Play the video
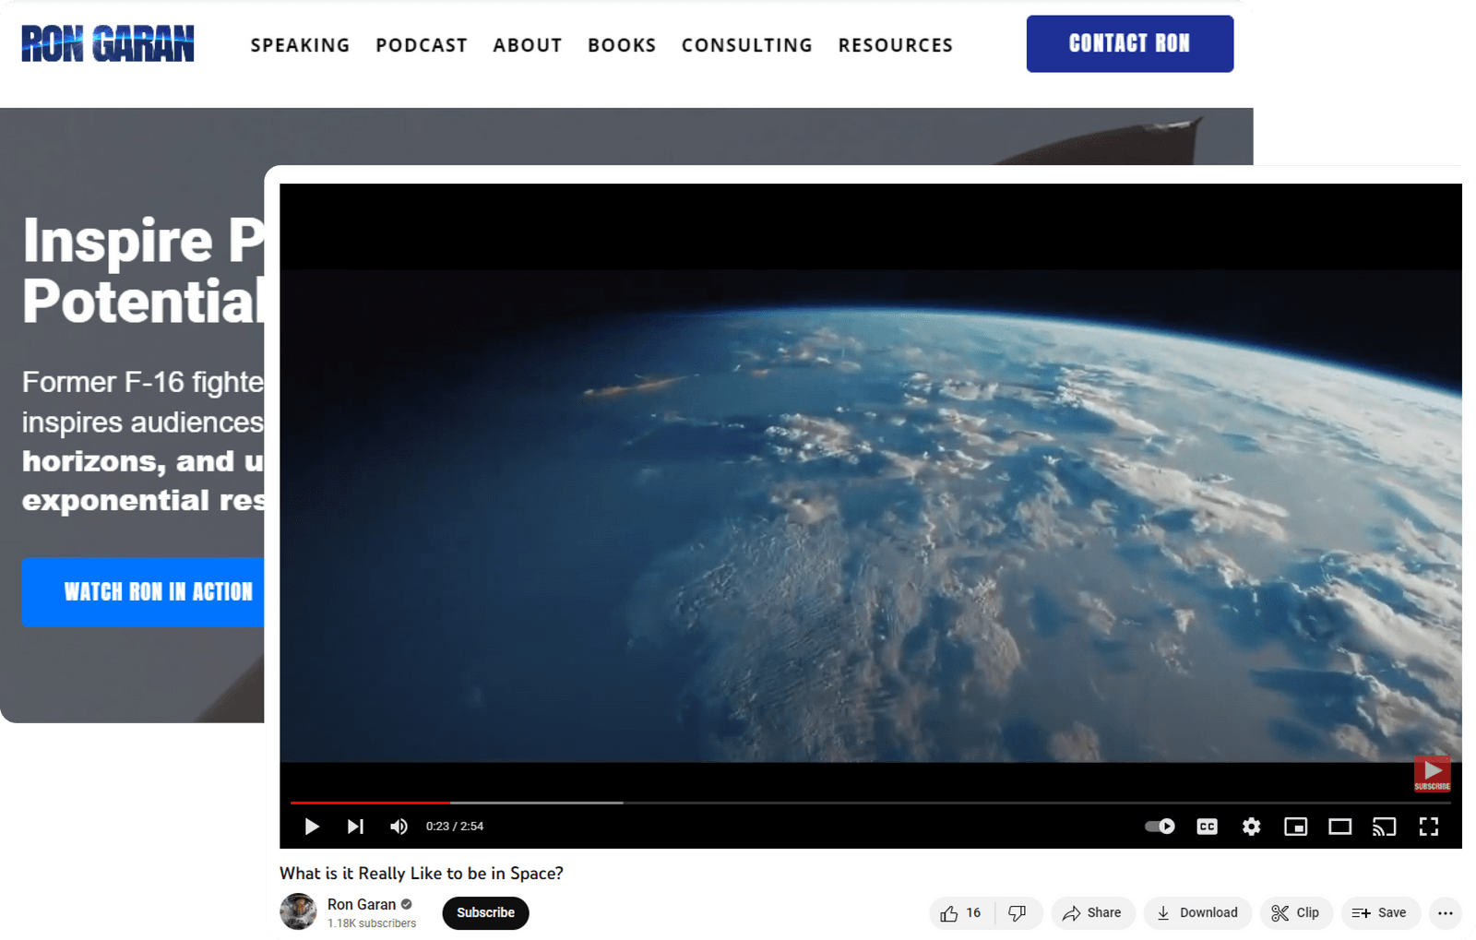The width and height of the screenshot is (1476, 940). click(312, 827)
